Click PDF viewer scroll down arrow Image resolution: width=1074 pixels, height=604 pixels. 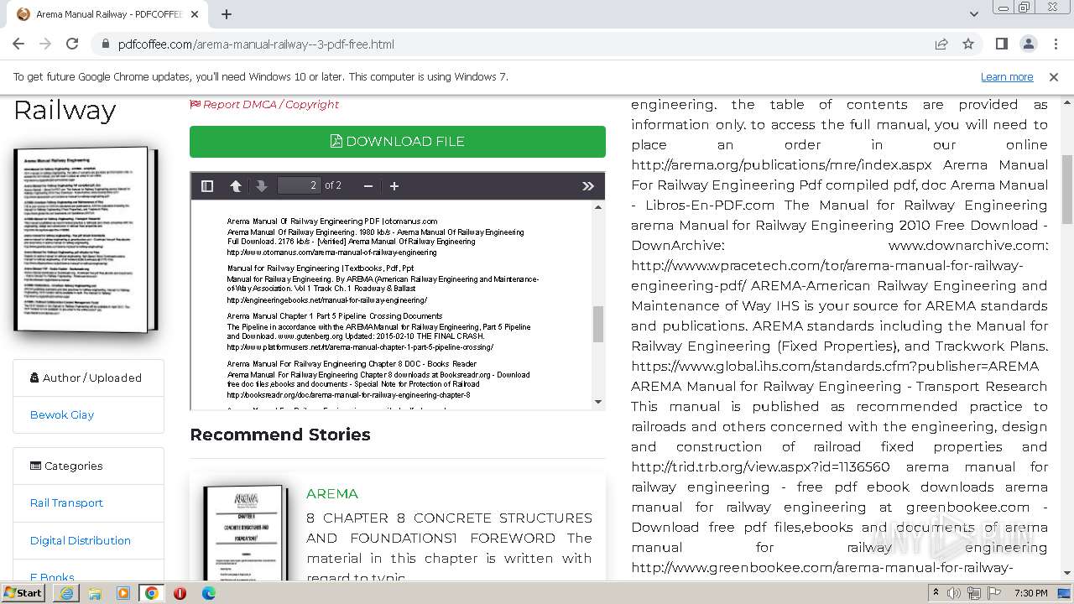pyautogui.click(x=598, y=402)
